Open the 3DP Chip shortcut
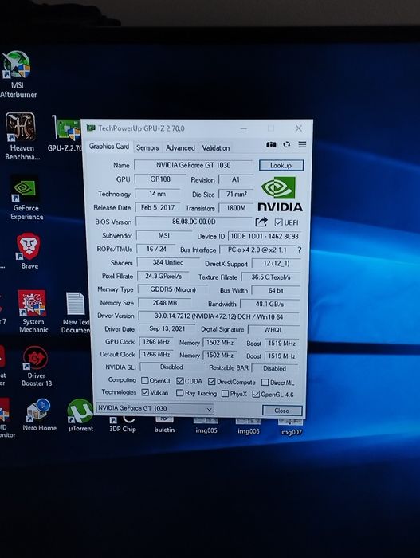Screen dimensions: 420x558 click(123, 424)
